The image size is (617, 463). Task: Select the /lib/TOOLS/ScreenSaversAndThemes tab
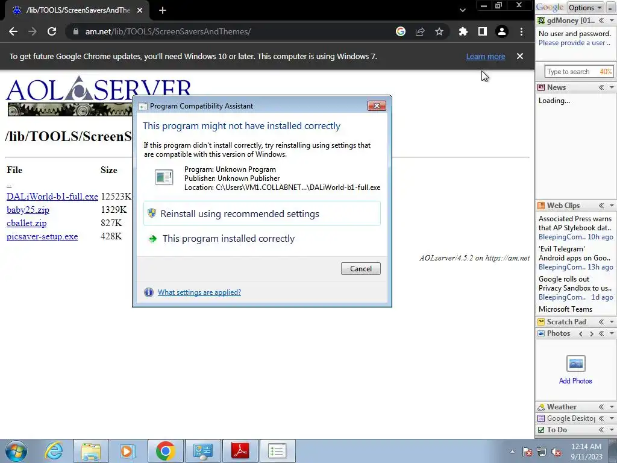(x=77, y=11)
